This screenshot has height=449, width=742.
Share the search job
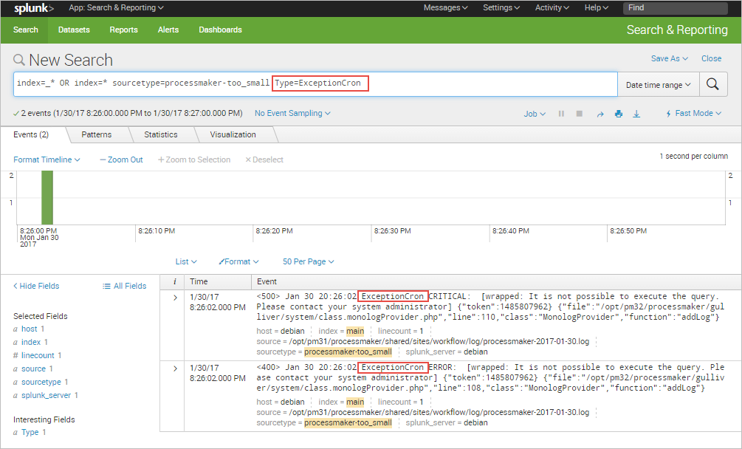click(600, 114)
